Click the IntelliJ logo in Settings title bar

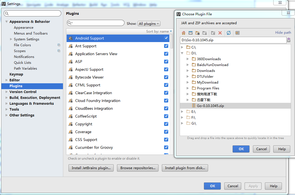pyautogui.click(x=4, y=4)
